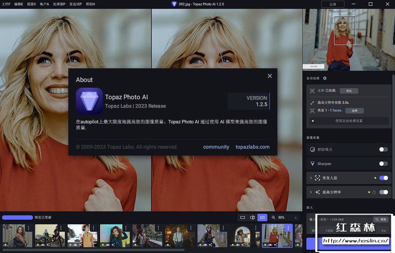Open the community link

[x=216, y=147]
